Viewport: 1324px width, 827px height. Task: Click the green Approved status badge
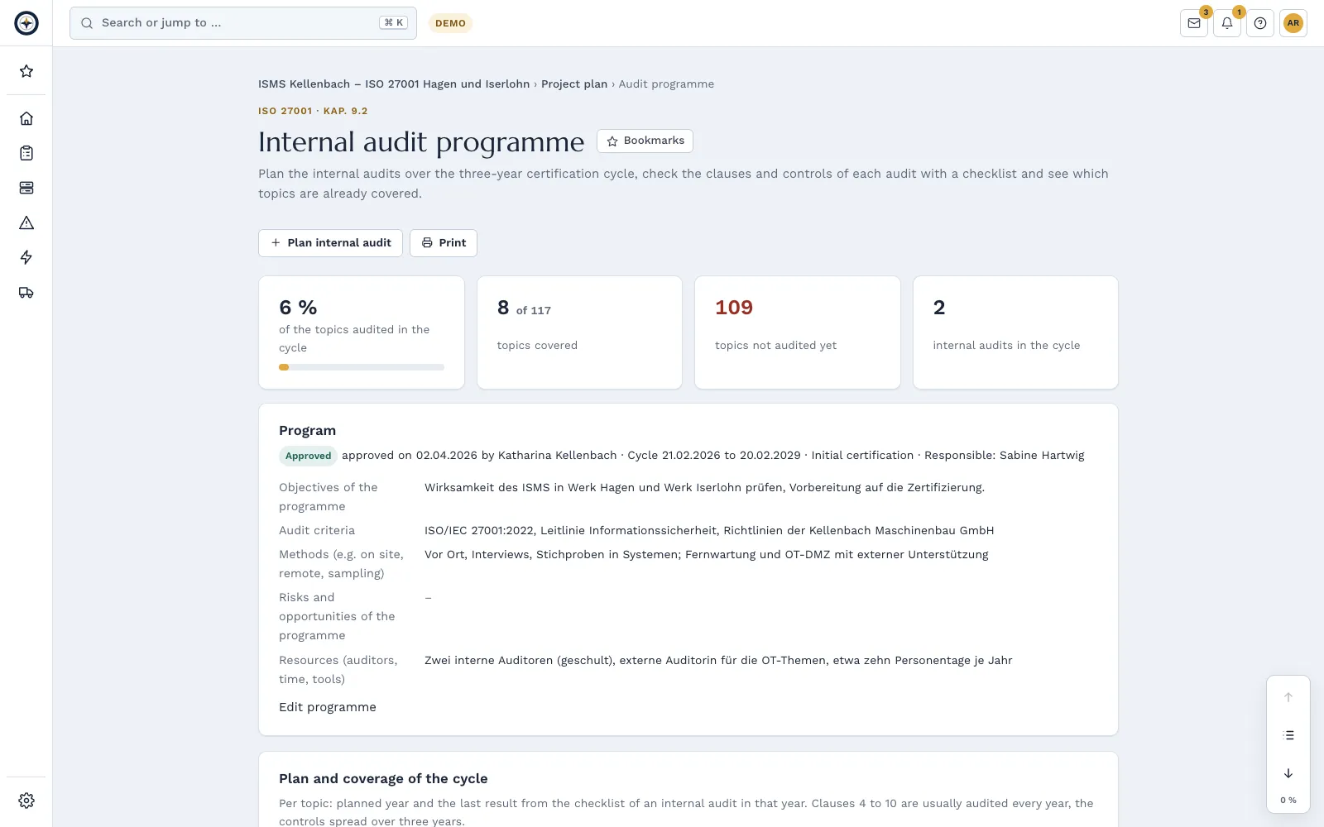click(308, 456)
